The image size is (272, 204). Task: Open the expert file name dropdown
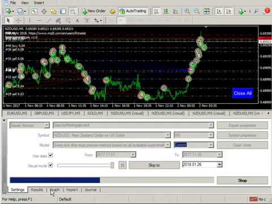tap(211, 125)
